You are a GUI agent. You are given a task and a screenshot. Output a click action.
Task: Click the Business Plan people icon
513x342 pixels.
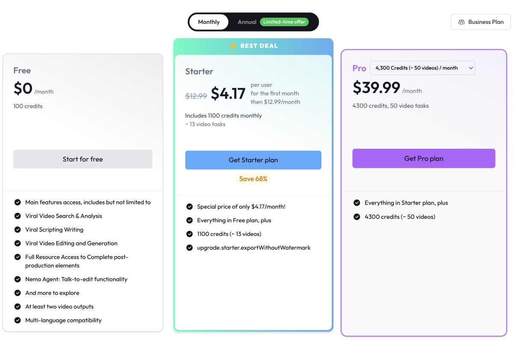[461, 22]
